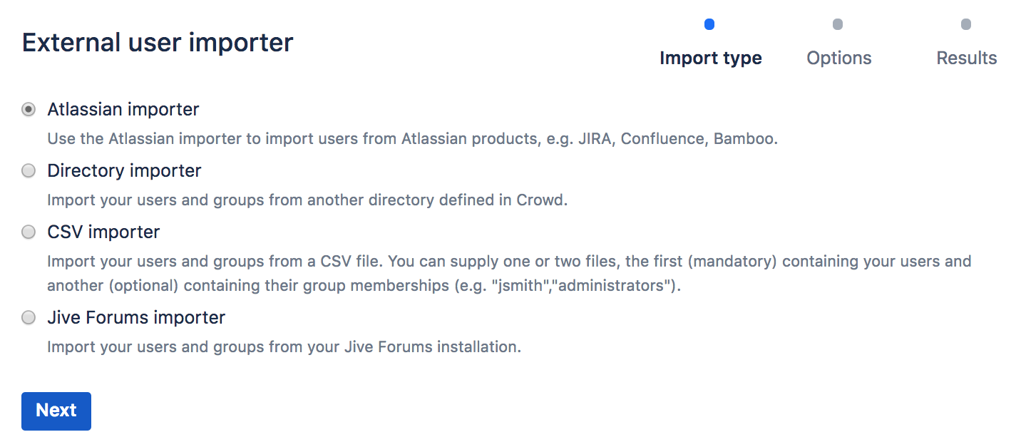
Task: Click the Next button
Action: point(56,411)
